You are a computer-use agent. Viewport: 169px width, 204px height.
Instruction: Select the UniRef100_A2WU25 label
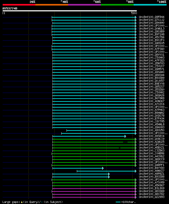pyautogui.click(x=152, y=142)
